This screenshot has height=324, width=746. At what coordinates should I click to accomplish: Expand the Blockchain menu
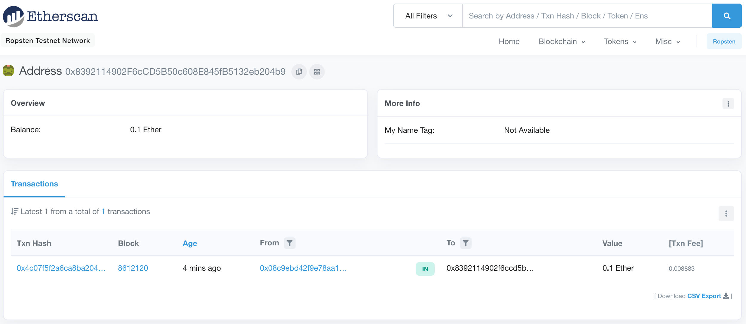tap(561, 41)
